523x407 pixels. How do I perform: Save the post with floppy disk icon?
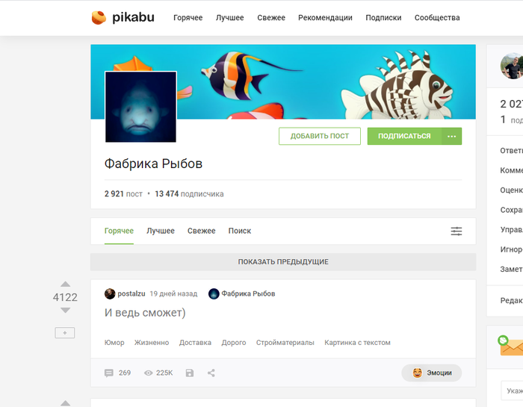pos(190,373)
